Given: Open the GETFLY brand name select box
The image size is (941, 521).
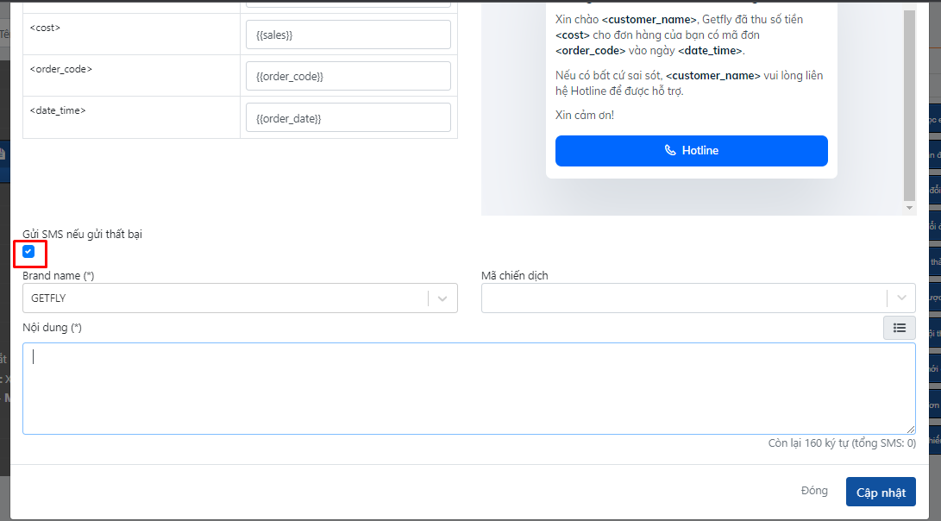Looking at the screenshot, I should click(224, 298).
